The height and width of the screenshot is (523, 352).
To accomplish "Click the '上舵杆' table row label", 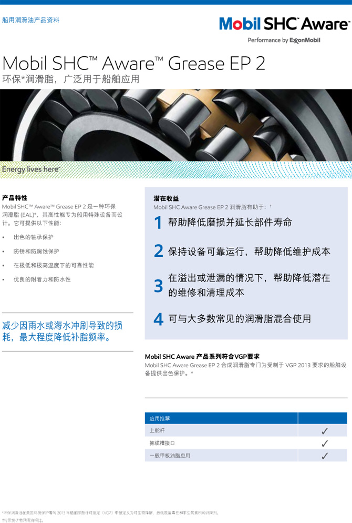I will 157,430.
